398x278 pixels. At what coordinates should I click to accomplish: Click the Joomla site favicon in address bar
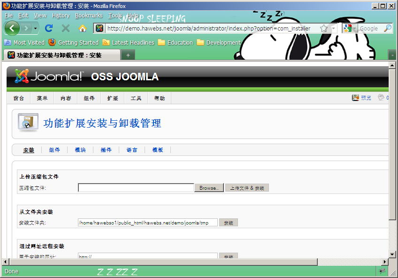tap(99, 28)
